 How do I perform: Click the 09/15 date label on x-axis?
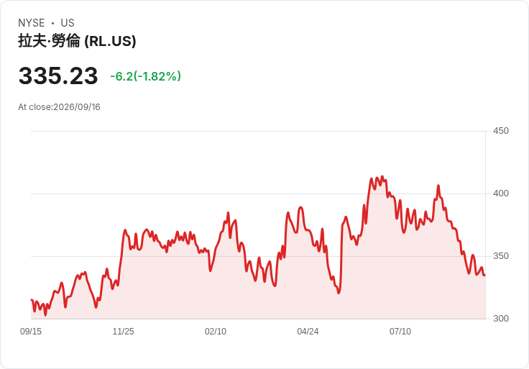click(31, 332)
